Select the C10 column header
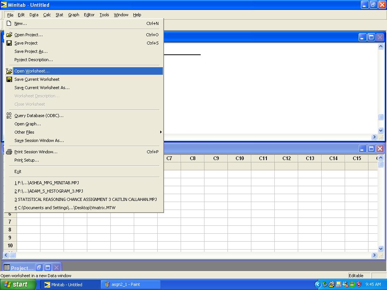387x290 pixels. click(x=240, y=158)
